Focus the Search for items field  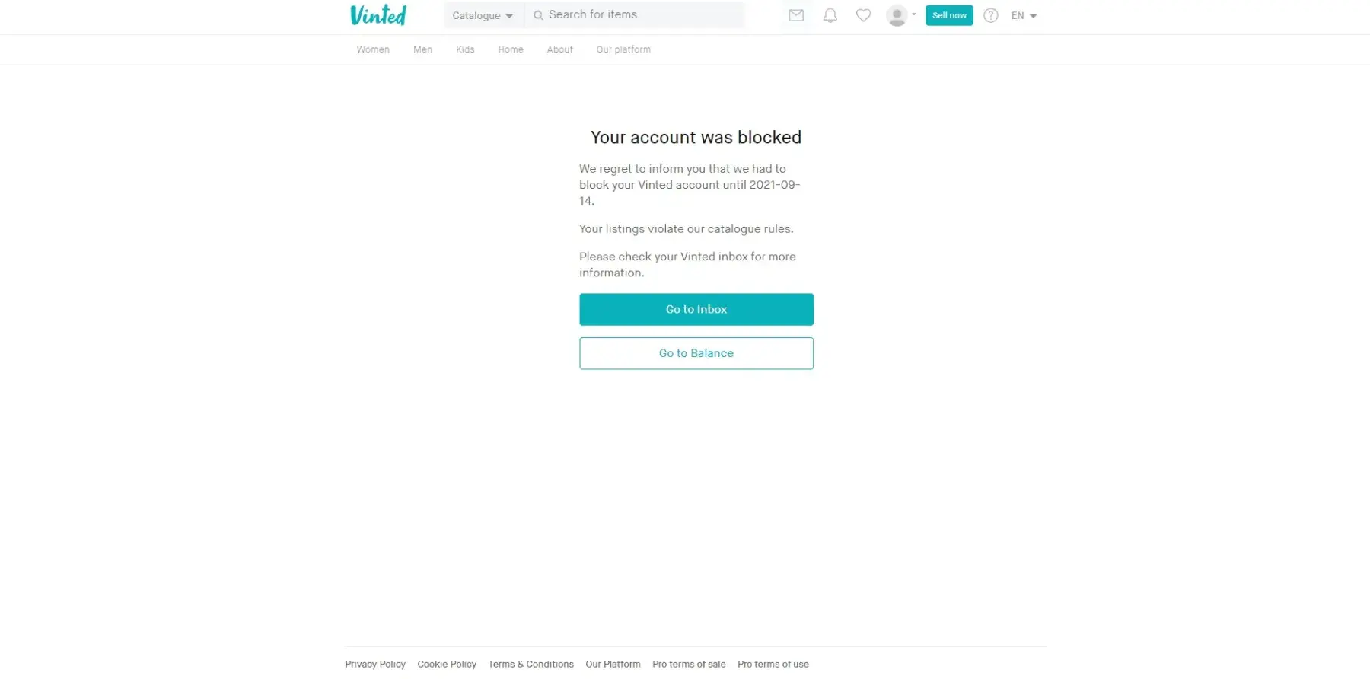[635, 15]
